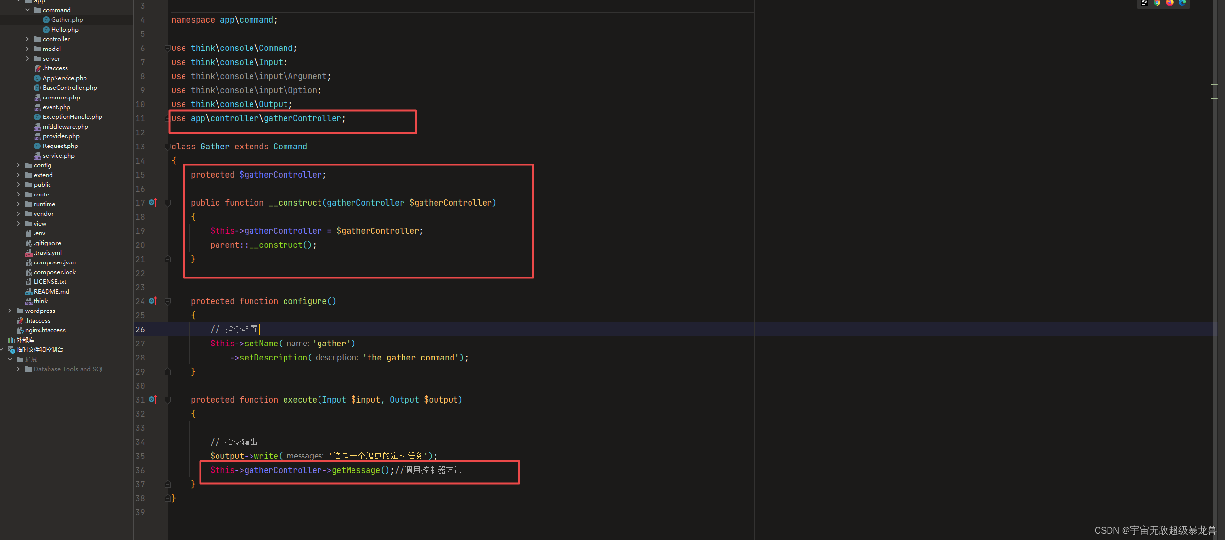This screenshot has height=540, width=1225.
Task: Navigate to gatherController class in use statement
Action: tap(302, 118)
